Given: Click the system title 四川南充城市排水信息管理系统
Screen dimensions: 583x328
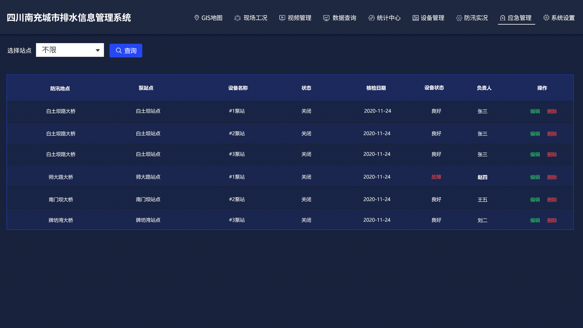Looking at the screenshot, I should pos(69,18).
